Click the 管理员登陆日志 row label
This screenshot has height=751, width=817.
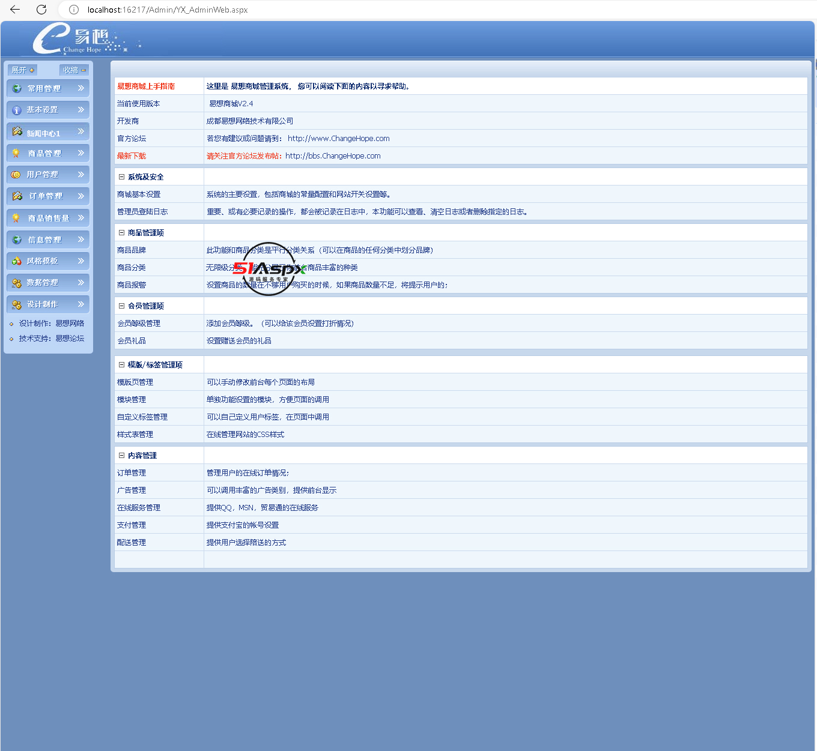[142, 212]
